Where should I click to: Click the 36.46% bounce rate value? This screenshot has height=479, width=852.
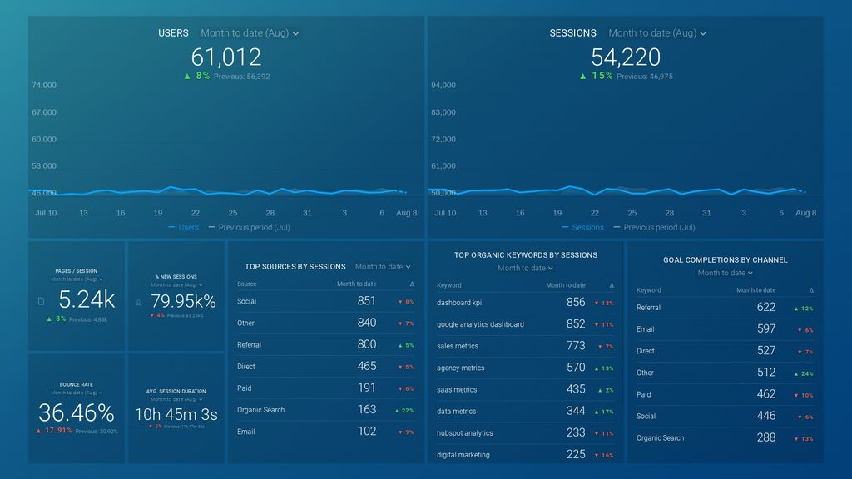tap(76, 412)
